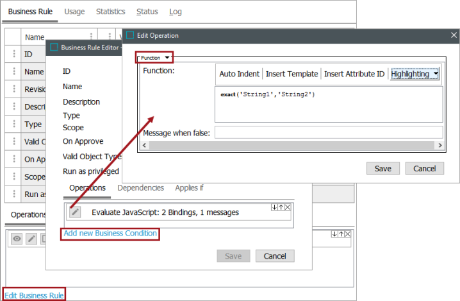
Task: Click the Edit Operation window icon
Action: (x=130, y=35)
